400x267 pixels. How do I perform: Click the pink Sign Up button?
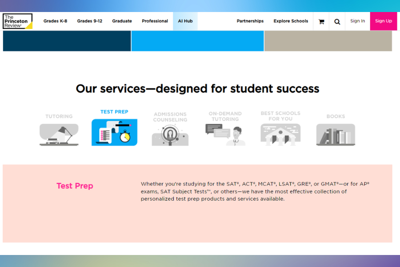(384, 21)
